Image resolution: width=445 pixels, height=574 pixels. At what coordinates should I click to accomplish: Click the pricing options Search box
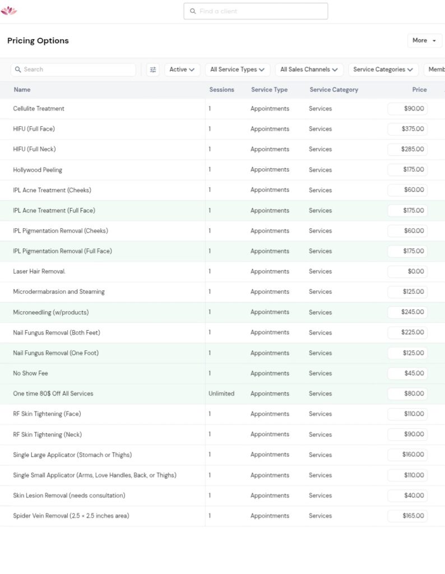[73, 70]
